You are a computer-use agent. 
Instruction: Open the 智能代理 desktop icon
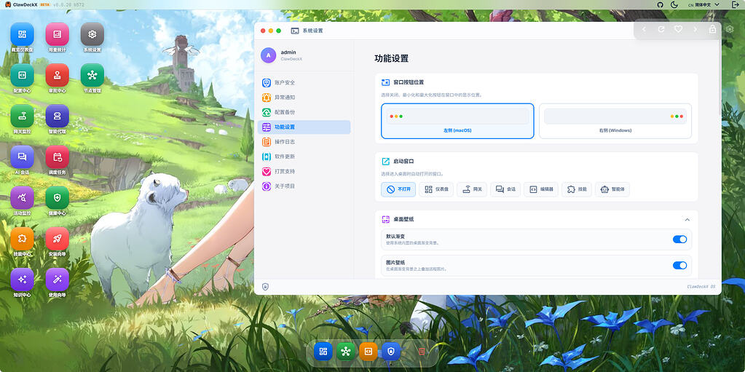tap(57, 116)
